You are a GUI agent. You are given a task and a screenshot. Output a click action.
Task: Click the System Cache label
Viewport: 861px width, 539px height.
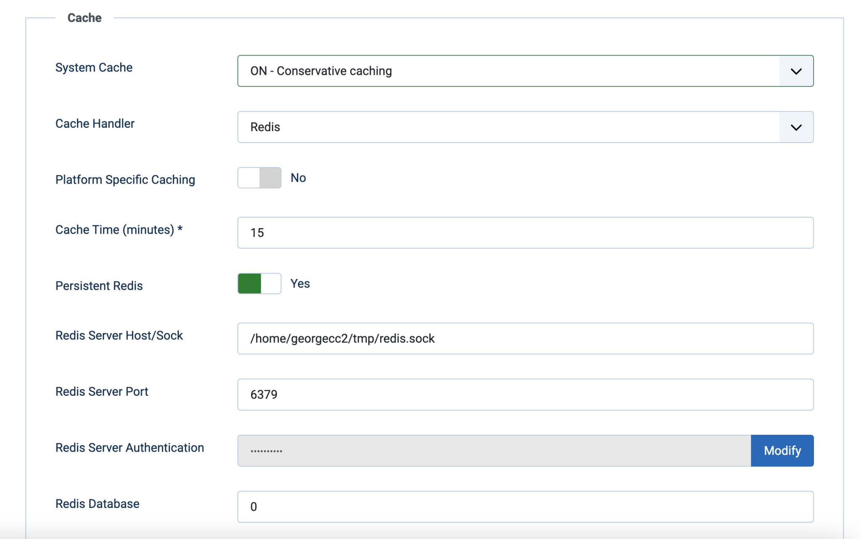[94, 68]
